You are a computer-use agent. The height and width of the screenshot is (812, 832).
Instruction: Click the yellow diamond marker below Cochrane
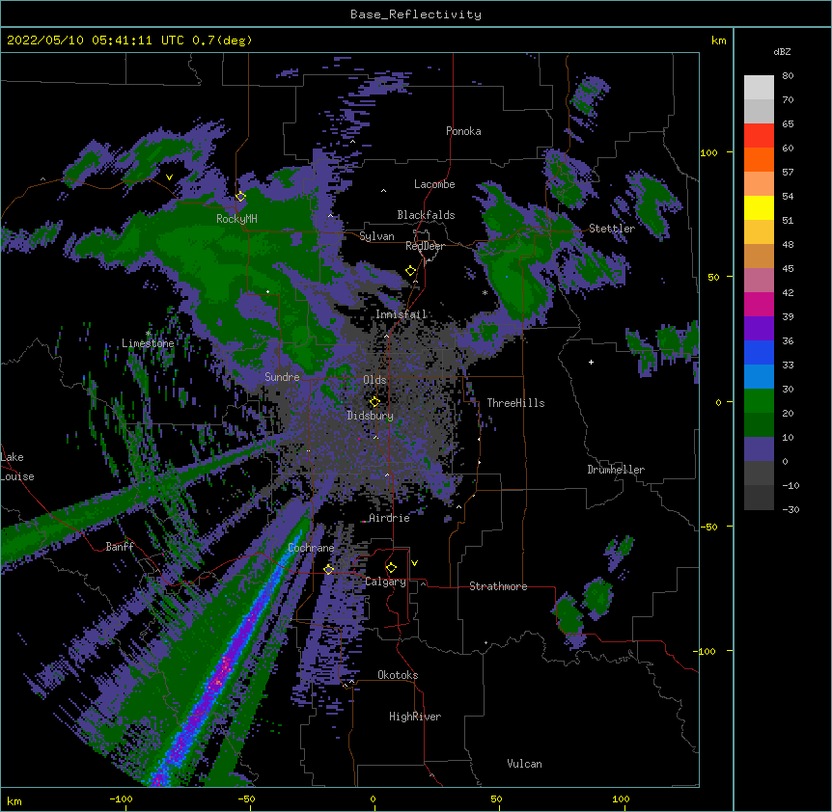coord(328,570)
